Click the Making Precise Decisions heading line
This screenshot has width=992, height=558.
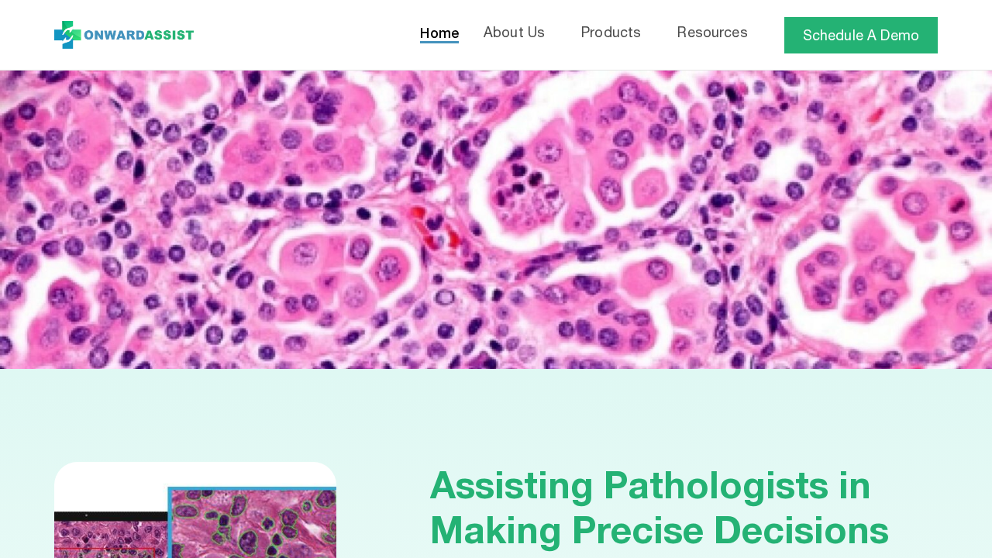(659, 531)
